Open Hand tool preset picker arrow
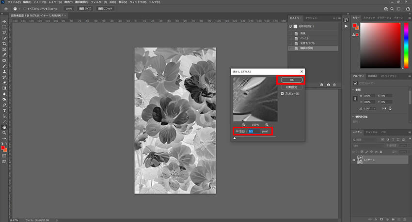Viewport: 412px width, 222px height. click(19, 9)
